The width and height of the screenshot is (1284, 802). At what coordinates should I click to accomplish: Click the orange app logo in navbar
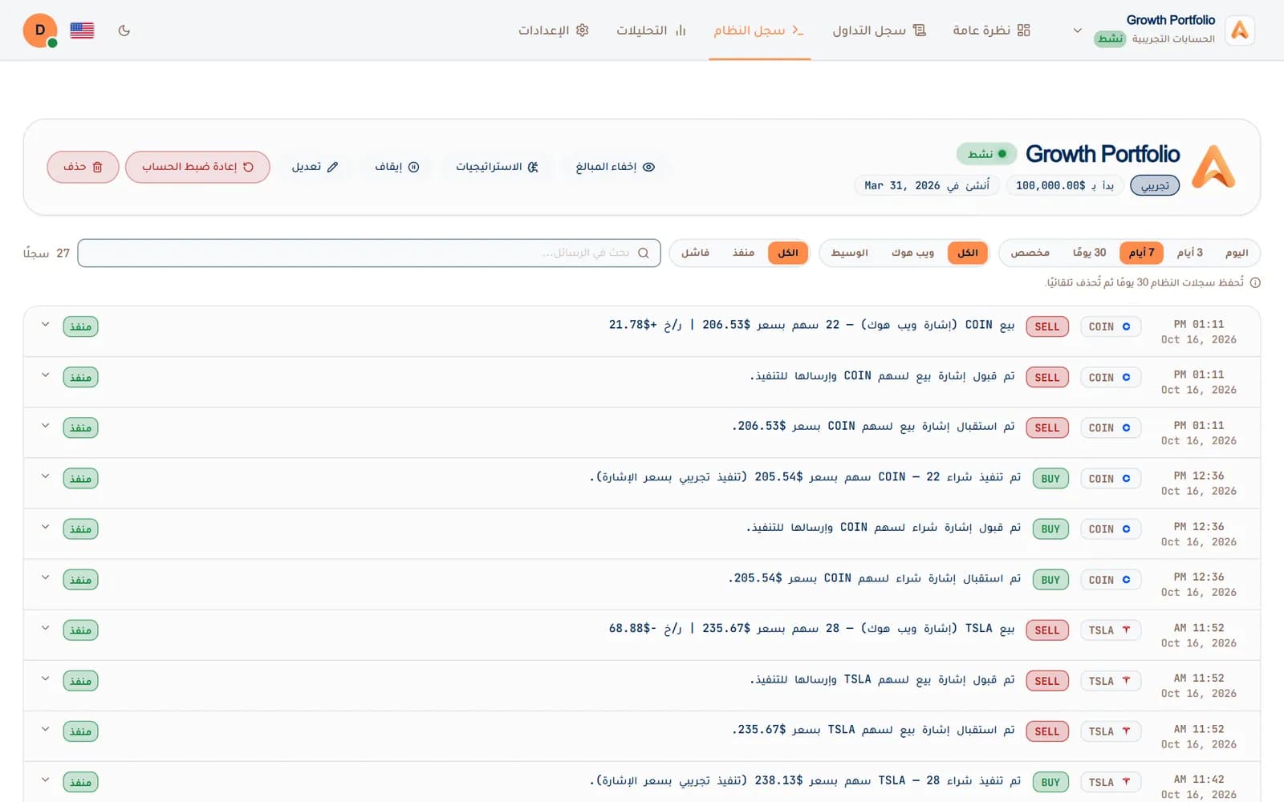1240,30
